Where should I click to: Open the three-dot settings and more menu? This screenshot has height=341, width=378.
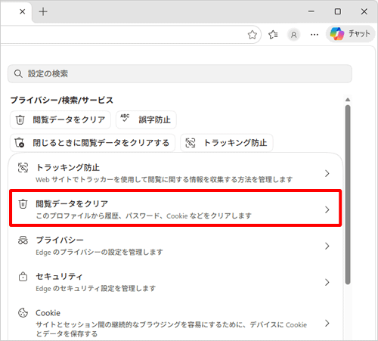click(314, 35)
